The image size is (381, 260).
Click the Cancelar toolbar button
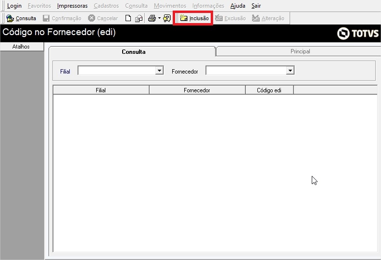tap(103, 18)
